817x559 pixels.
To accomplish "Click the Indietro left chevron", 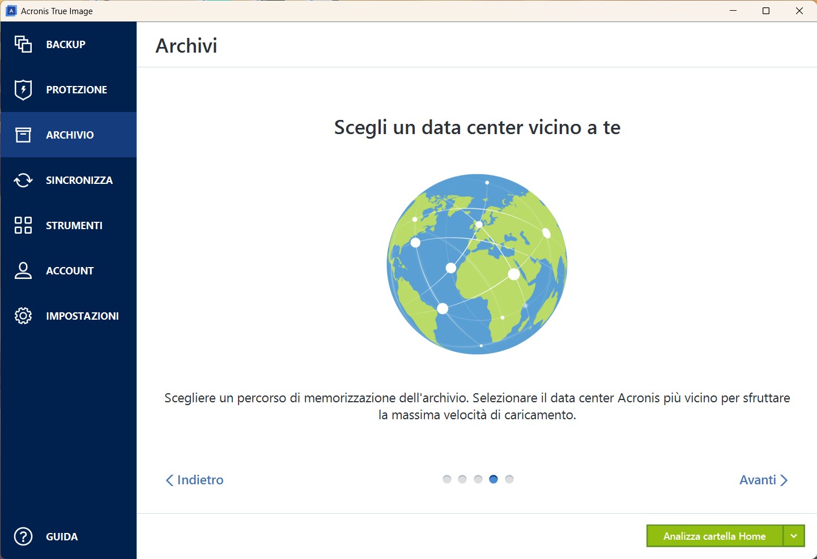I will click(x=169, y=480).
